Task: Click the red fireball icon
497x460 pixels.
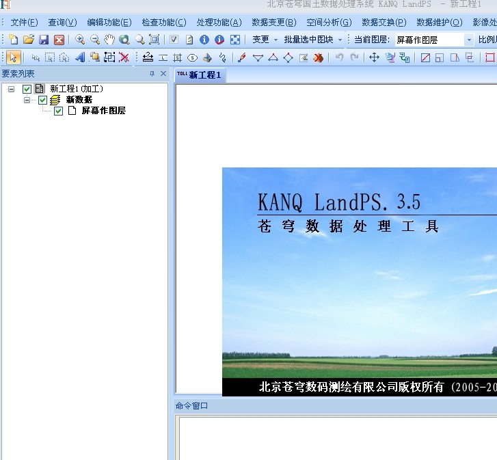Action: click(319, 57)
